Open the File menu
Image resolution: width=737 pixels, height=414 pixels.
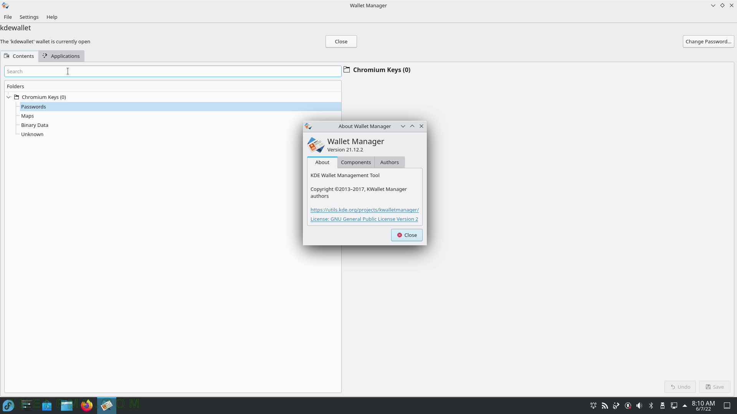8,17
